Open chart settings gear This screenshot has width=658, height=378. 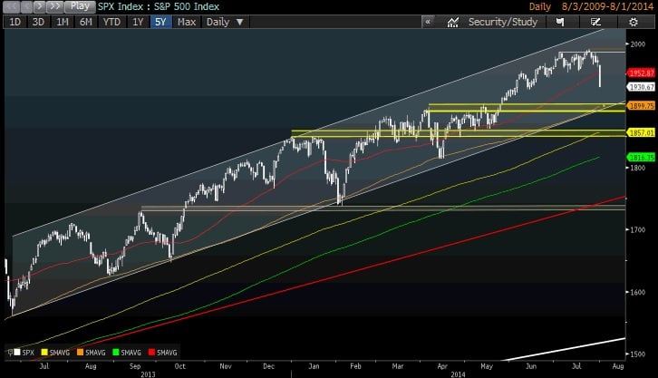pos(634,22)
